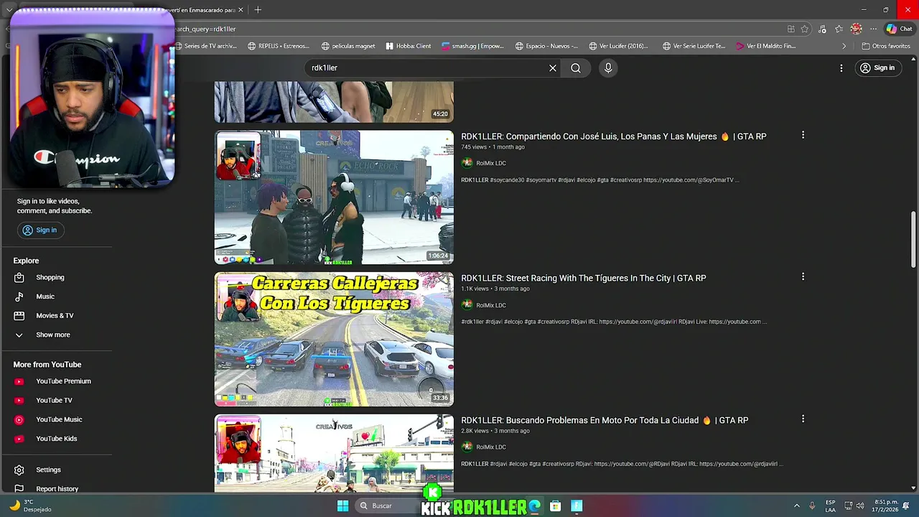
Task: Open browser profile avatar
Action: coord(856,29)
